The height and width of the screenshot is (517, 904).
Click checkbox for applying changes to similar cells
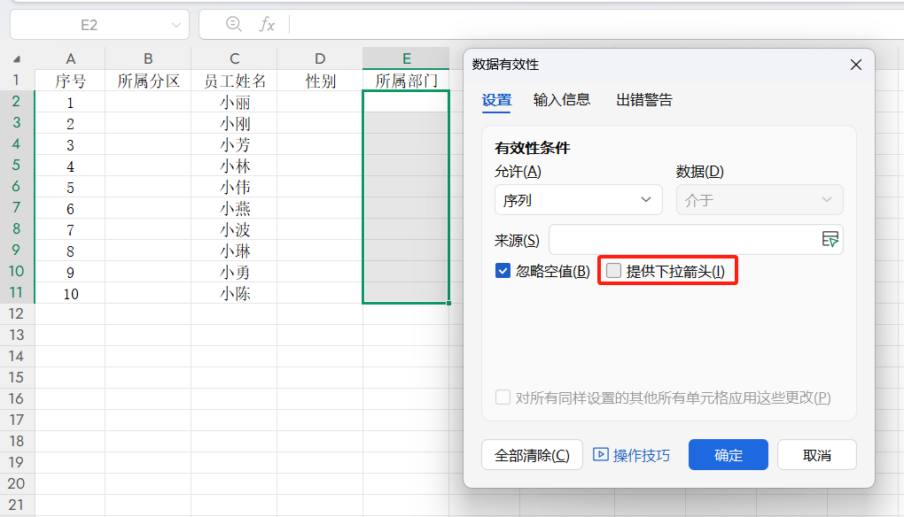click(503, 397)
